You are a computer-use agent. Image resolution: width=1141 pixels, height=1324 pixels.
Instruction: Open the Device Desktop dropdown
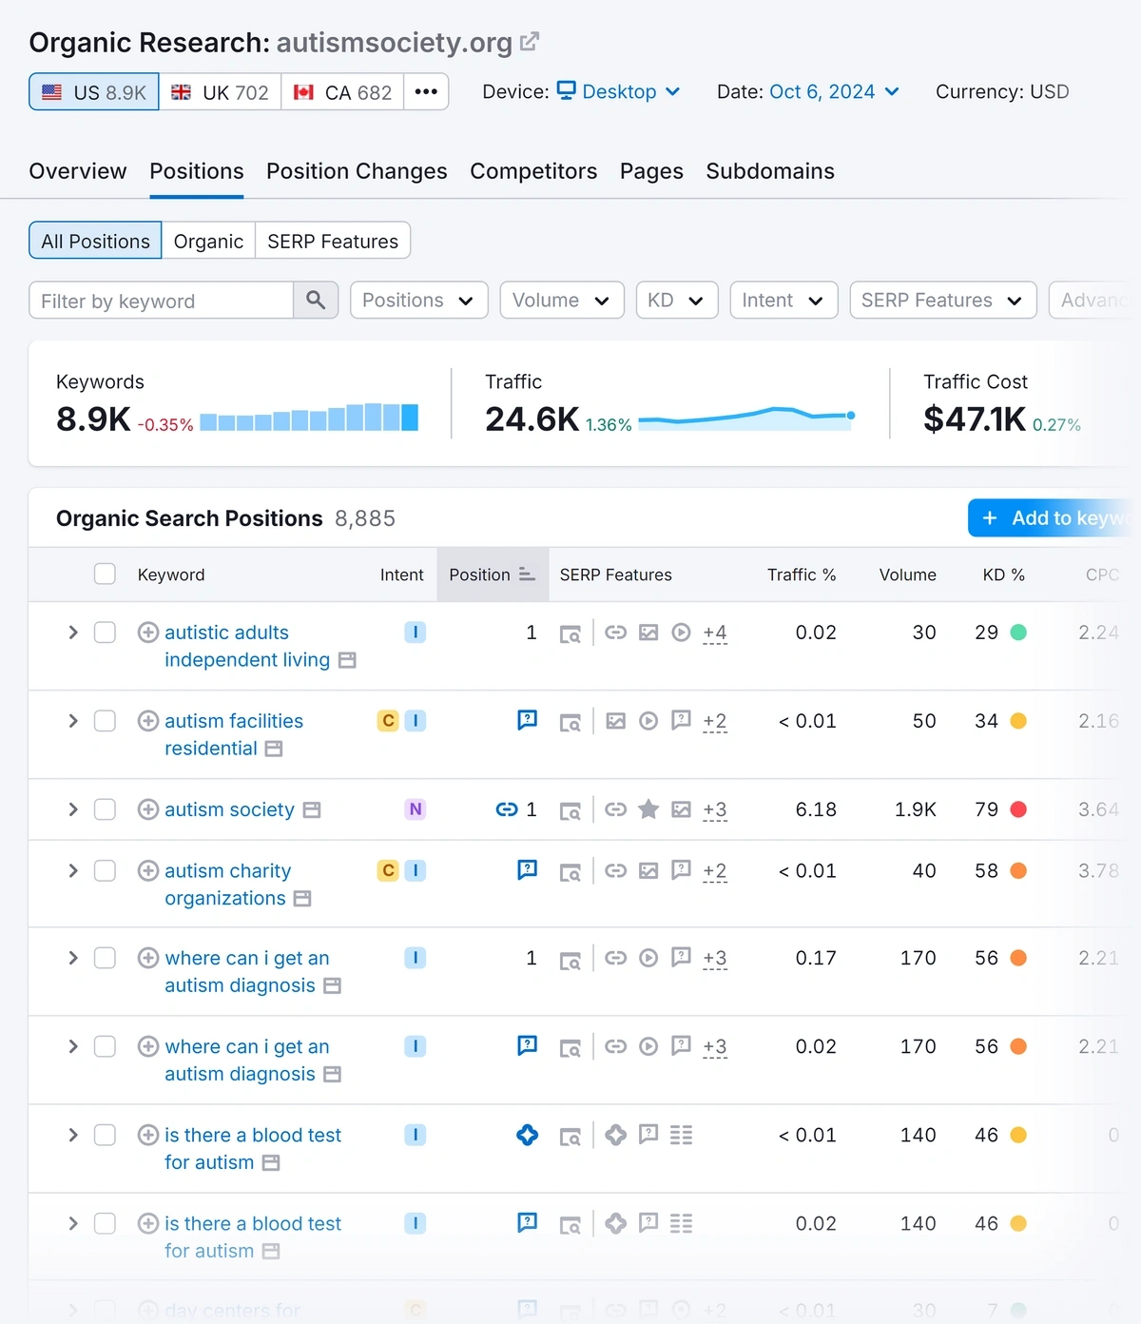click(x=619, y=91)
